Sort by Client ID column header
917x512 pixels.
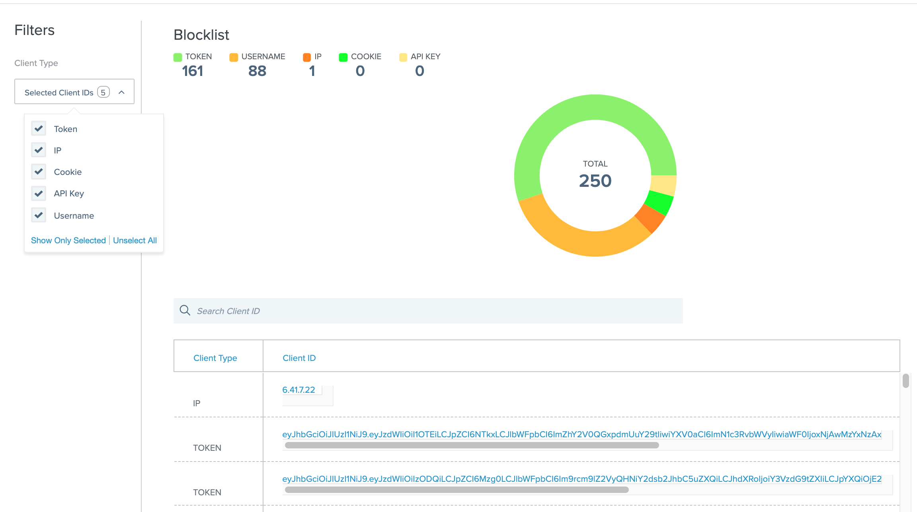(299, 358)
